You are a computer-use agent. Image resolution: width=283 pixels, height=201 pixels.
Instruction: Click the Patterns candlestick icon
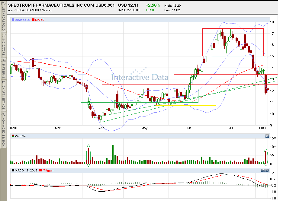click(x=3, y=61)
